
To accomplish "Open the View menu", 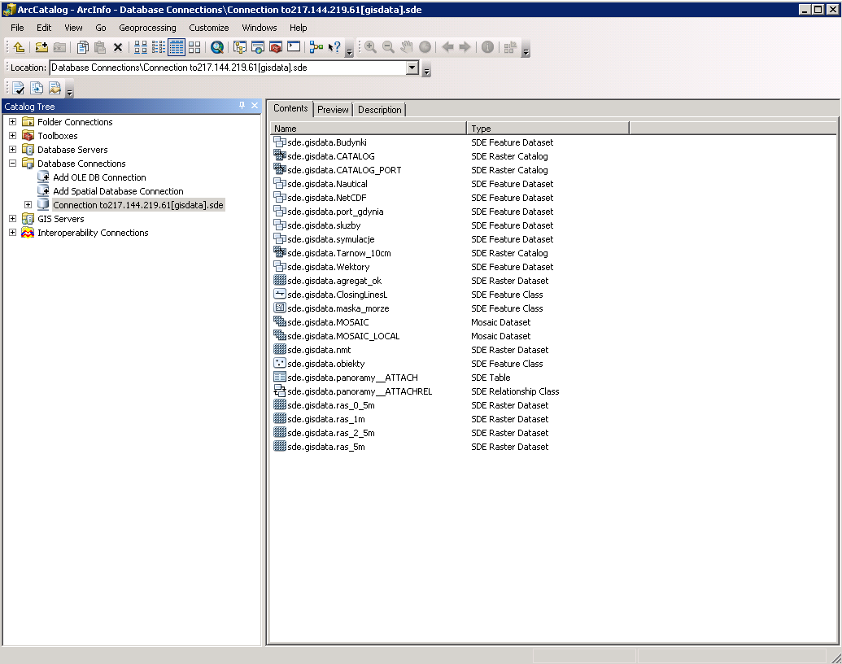I will [73, 28].
